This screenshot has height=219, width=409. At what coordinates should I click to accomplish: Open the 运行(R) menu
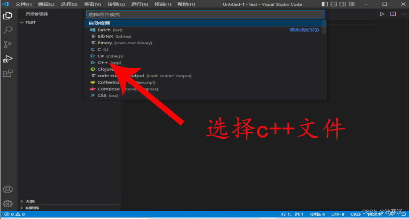(139, 4)
